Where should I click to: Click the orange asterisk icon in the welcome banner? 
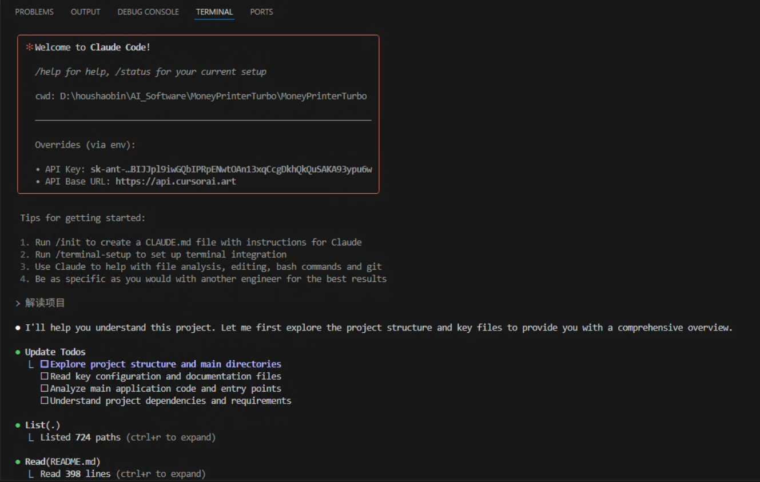point(30,47)
